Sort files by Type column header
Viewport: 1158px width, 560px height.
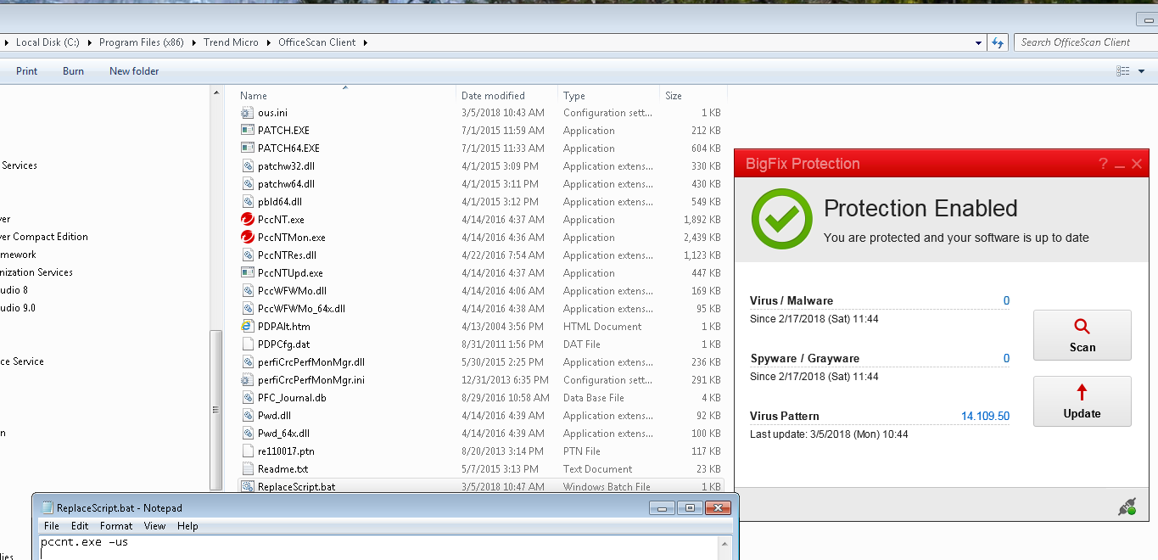[608, 96]
